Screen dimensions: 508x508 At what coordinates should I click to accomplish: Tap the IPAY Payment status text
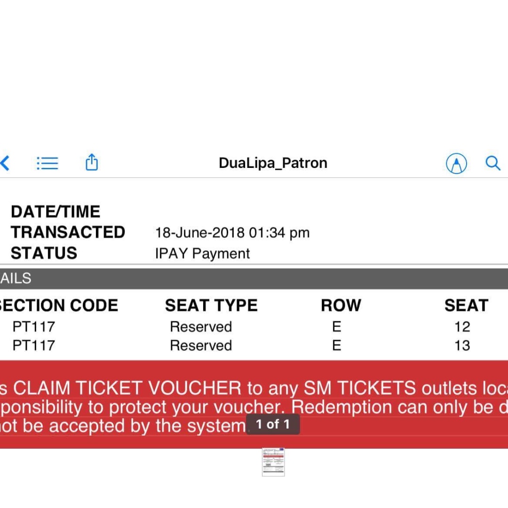[202, 253]
